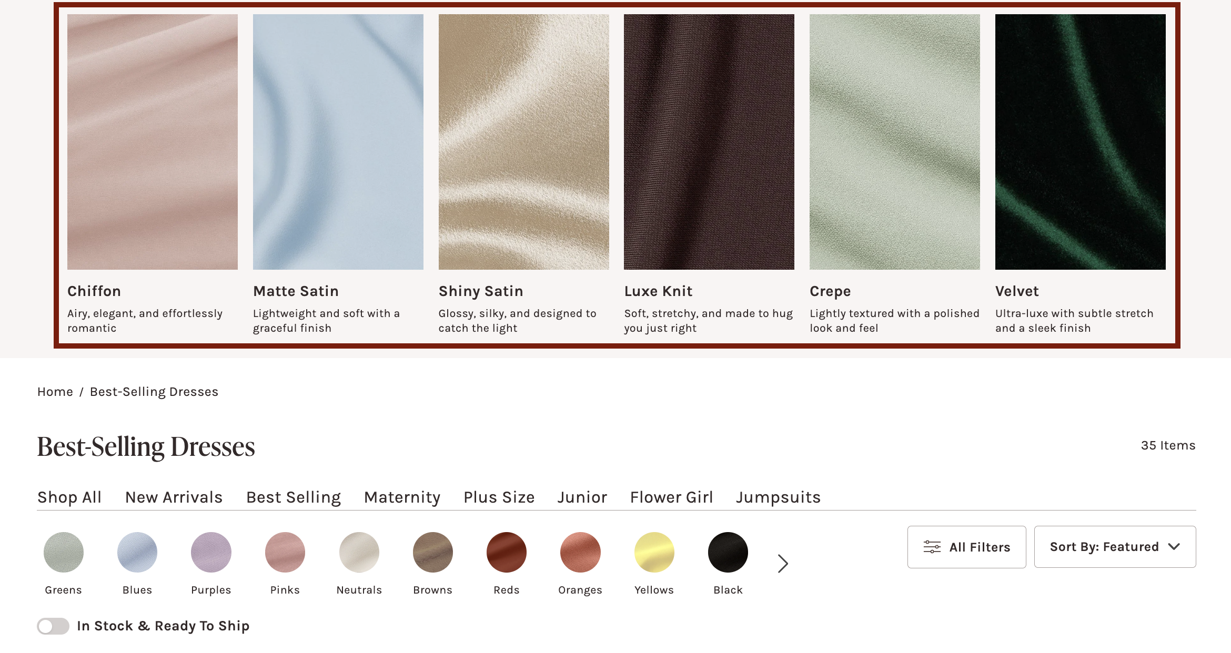Image resolution: width=1231 pixels, height=653 pixels.
Task: Filter by the Greens color swatch
Action: point(64,552)
